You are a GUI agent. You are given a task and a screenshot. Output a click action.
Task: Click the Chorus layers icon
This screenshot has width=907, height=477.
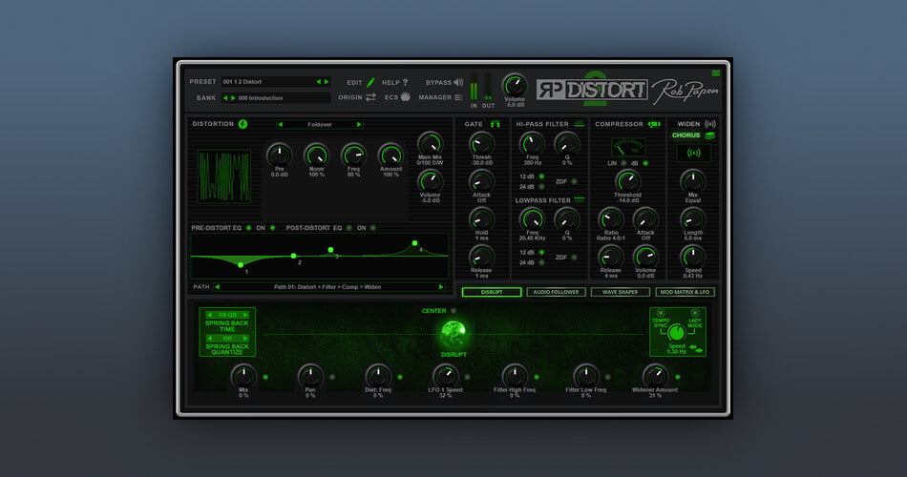tap(709, 135)
